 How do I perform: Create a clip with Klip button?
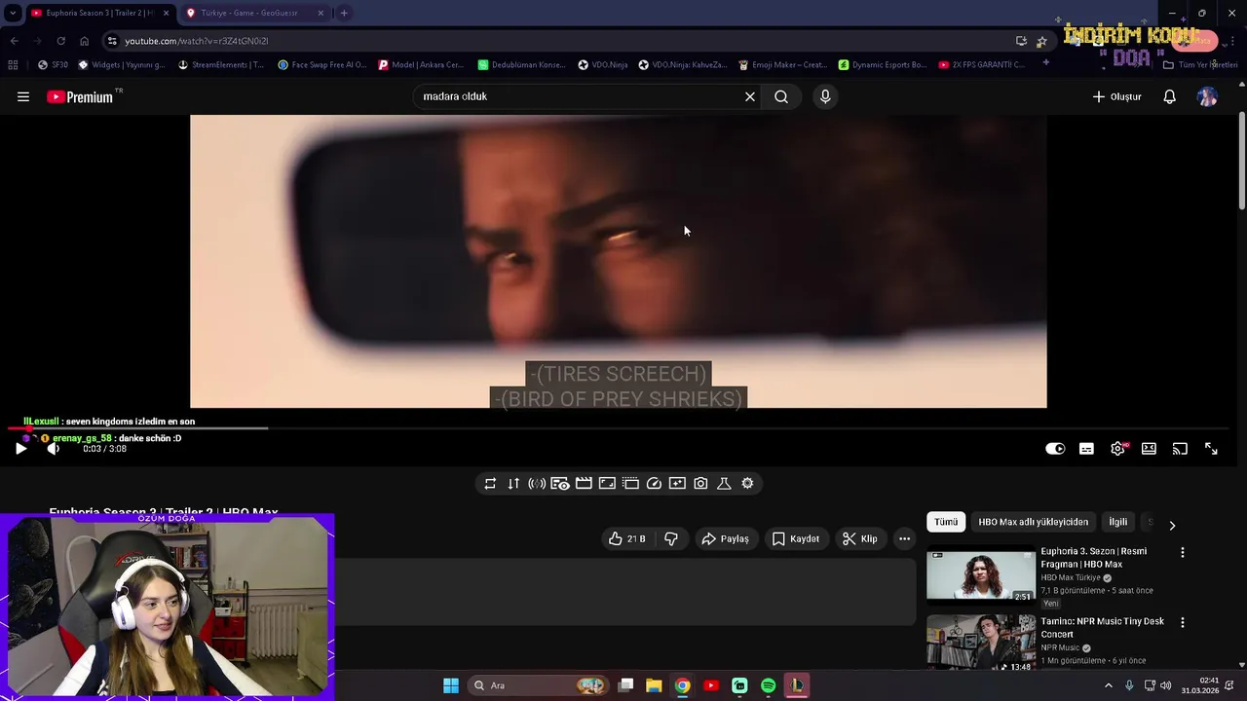tap(860, 538)
